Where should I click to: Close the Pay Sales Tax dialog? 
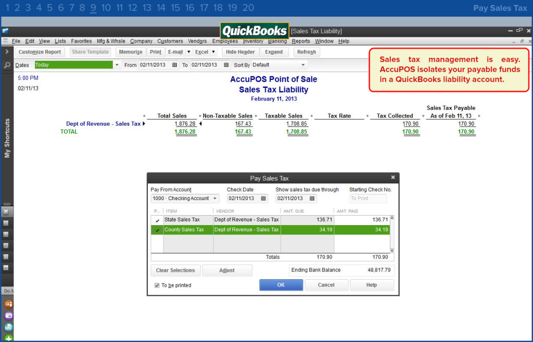[393, 177]
